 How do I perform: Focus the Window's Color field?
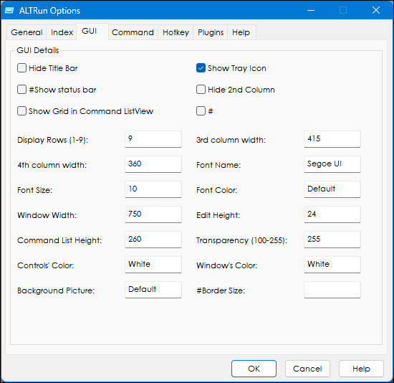(x=332, y=265)
